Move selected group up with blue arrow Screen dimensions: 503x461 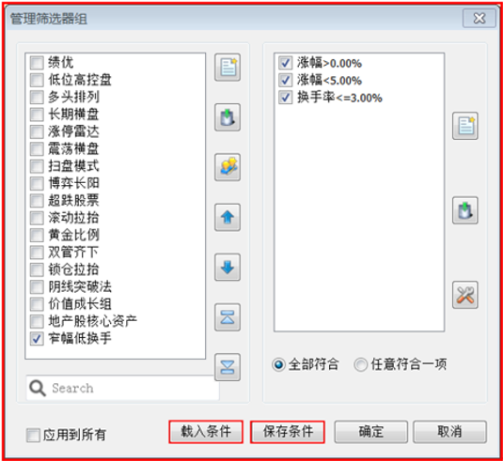click(x=228, y=217)
